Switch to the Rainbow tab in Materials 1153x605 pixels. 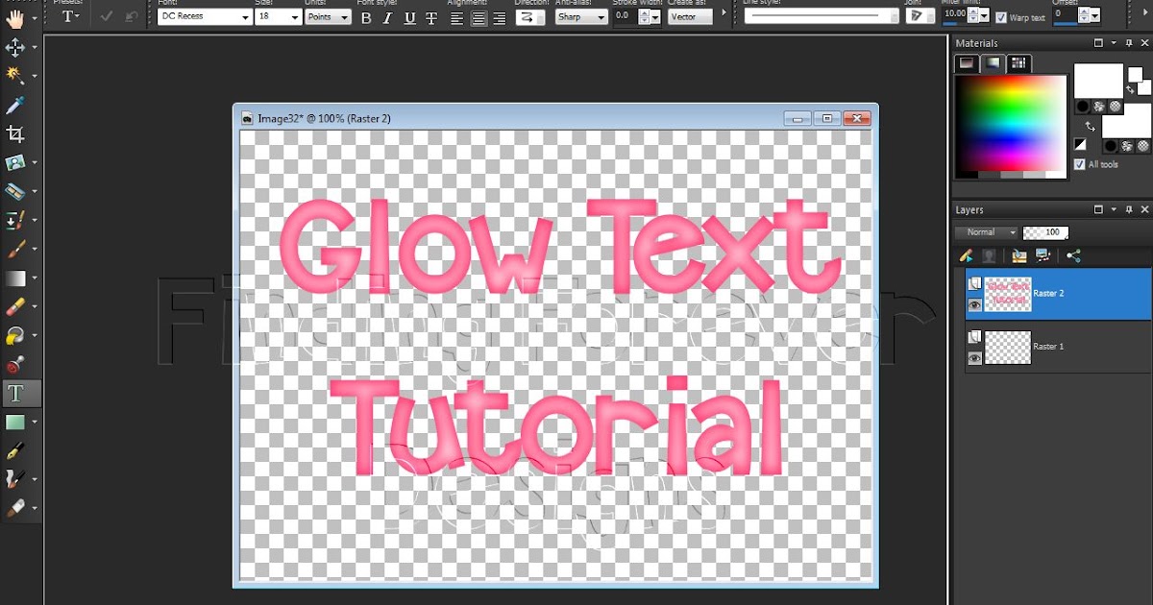pyautogui.click(x=993, y=62)
